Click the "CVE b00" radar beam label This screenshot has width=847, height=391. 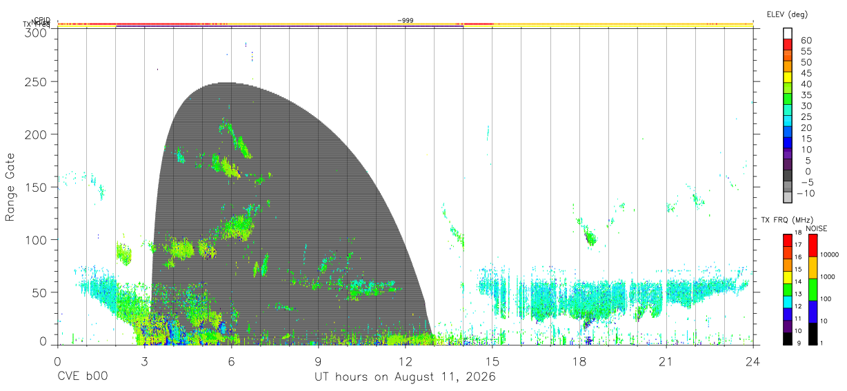pyautogui.click(x=82, y=377)
